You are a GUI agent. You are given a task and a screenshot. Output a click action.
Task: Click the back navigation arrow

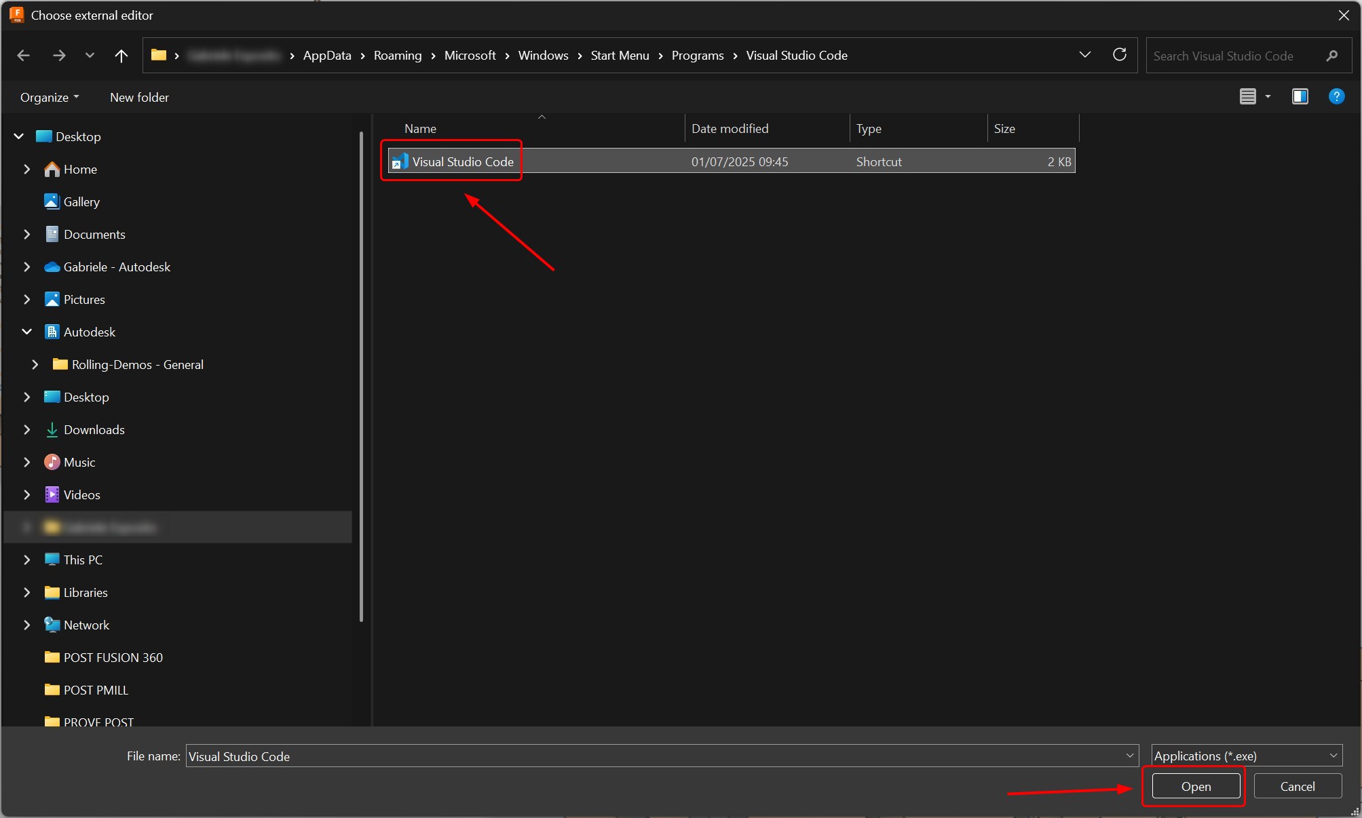[24, 56]
